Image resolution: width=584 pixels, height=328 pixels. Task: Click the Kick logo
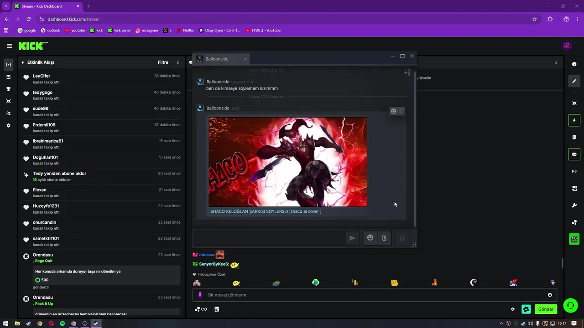33,46
